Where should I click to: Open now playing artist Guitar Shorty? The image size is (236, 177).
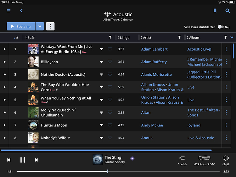point(115,162)
